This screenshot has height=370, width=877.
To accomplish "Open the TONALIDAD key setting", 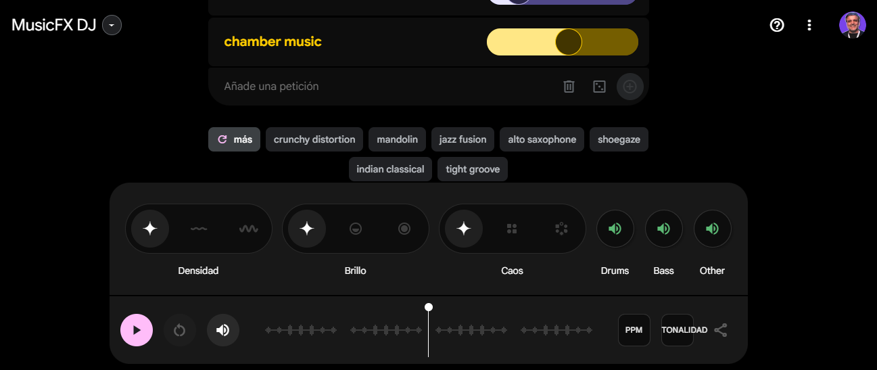I will (x=678, y=330).
